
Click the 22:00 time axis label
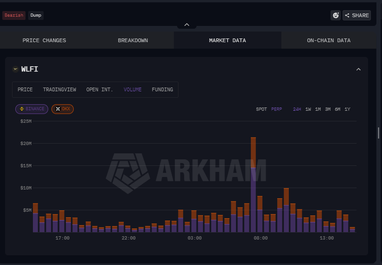pos(128,238)
